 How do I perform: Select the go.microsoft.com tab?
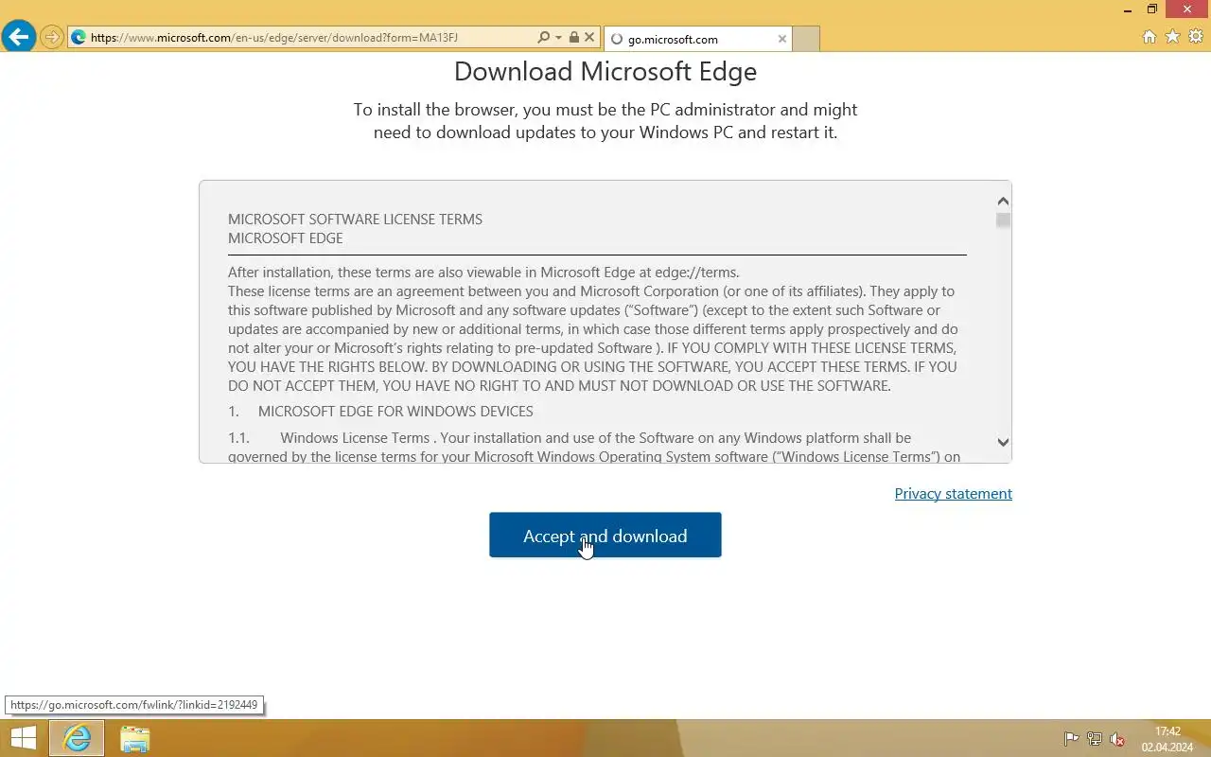click(696, 39)
